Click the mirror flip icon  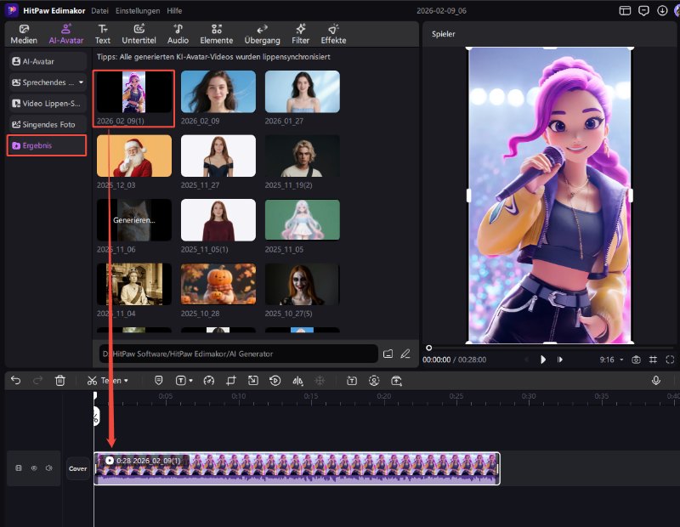pyautogui.click(x=297, y=381)
